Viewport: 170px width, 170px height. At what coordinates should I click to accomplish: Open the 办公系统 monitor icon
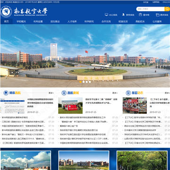106,15
